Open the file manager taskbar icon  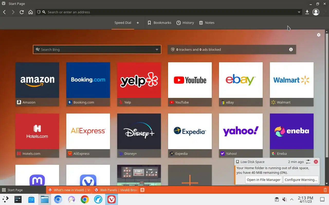coord(45,199)
